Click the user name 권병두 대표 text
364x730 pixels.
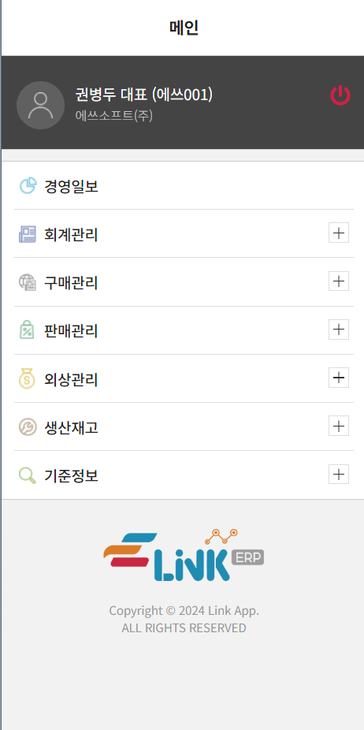coord(112,95)
